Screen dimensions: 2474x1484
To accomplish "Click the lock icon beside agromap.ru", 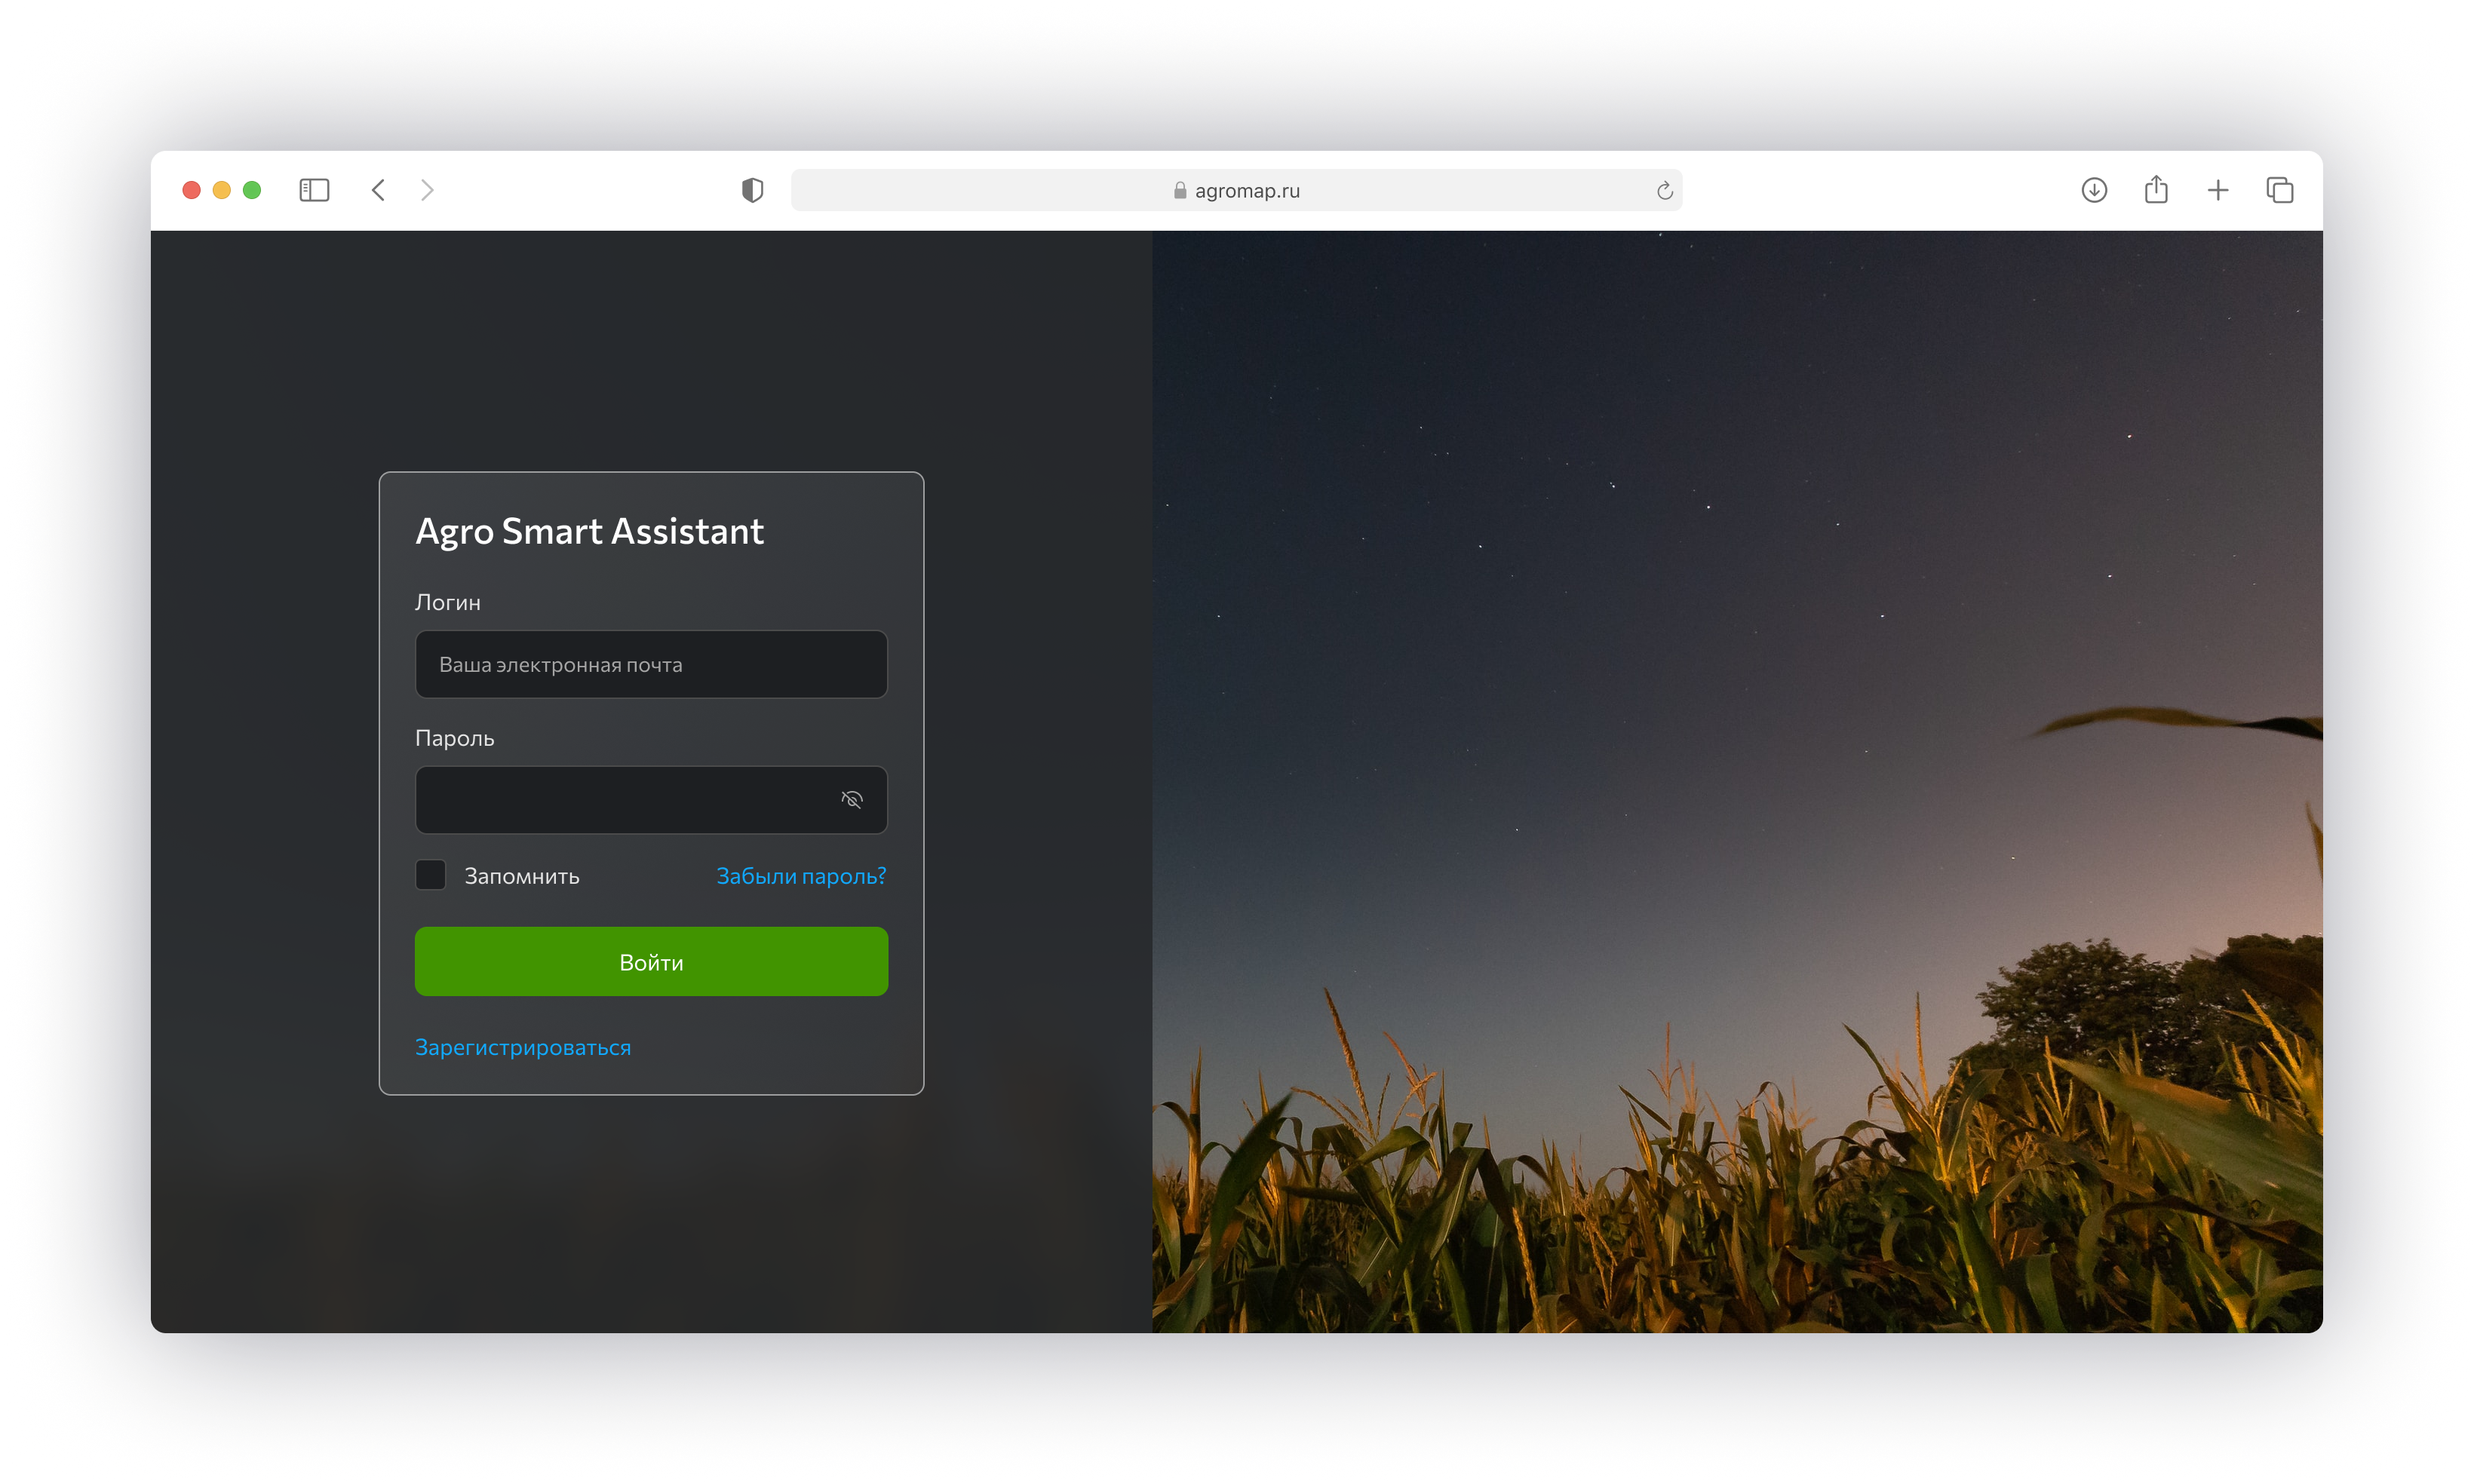I will pos(1180,190).
